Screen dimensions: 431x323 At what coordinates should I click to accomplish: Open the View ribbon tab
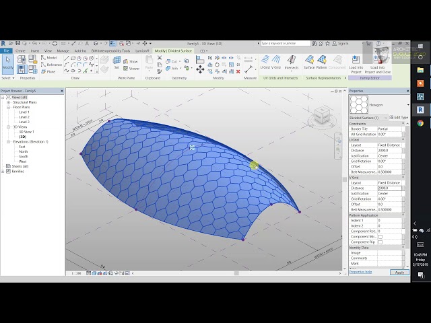pos(48,51)
